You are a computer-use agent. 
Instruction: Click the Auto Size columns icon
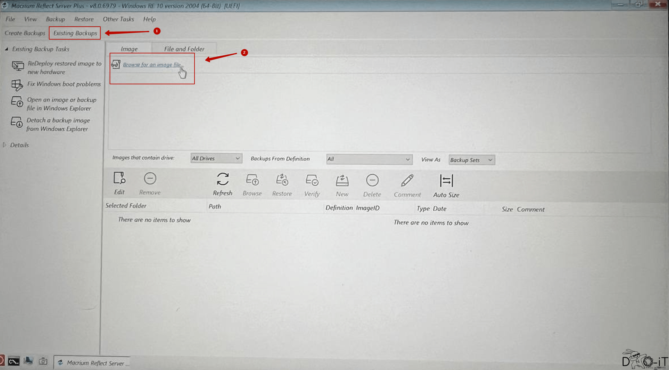[446, 181]
